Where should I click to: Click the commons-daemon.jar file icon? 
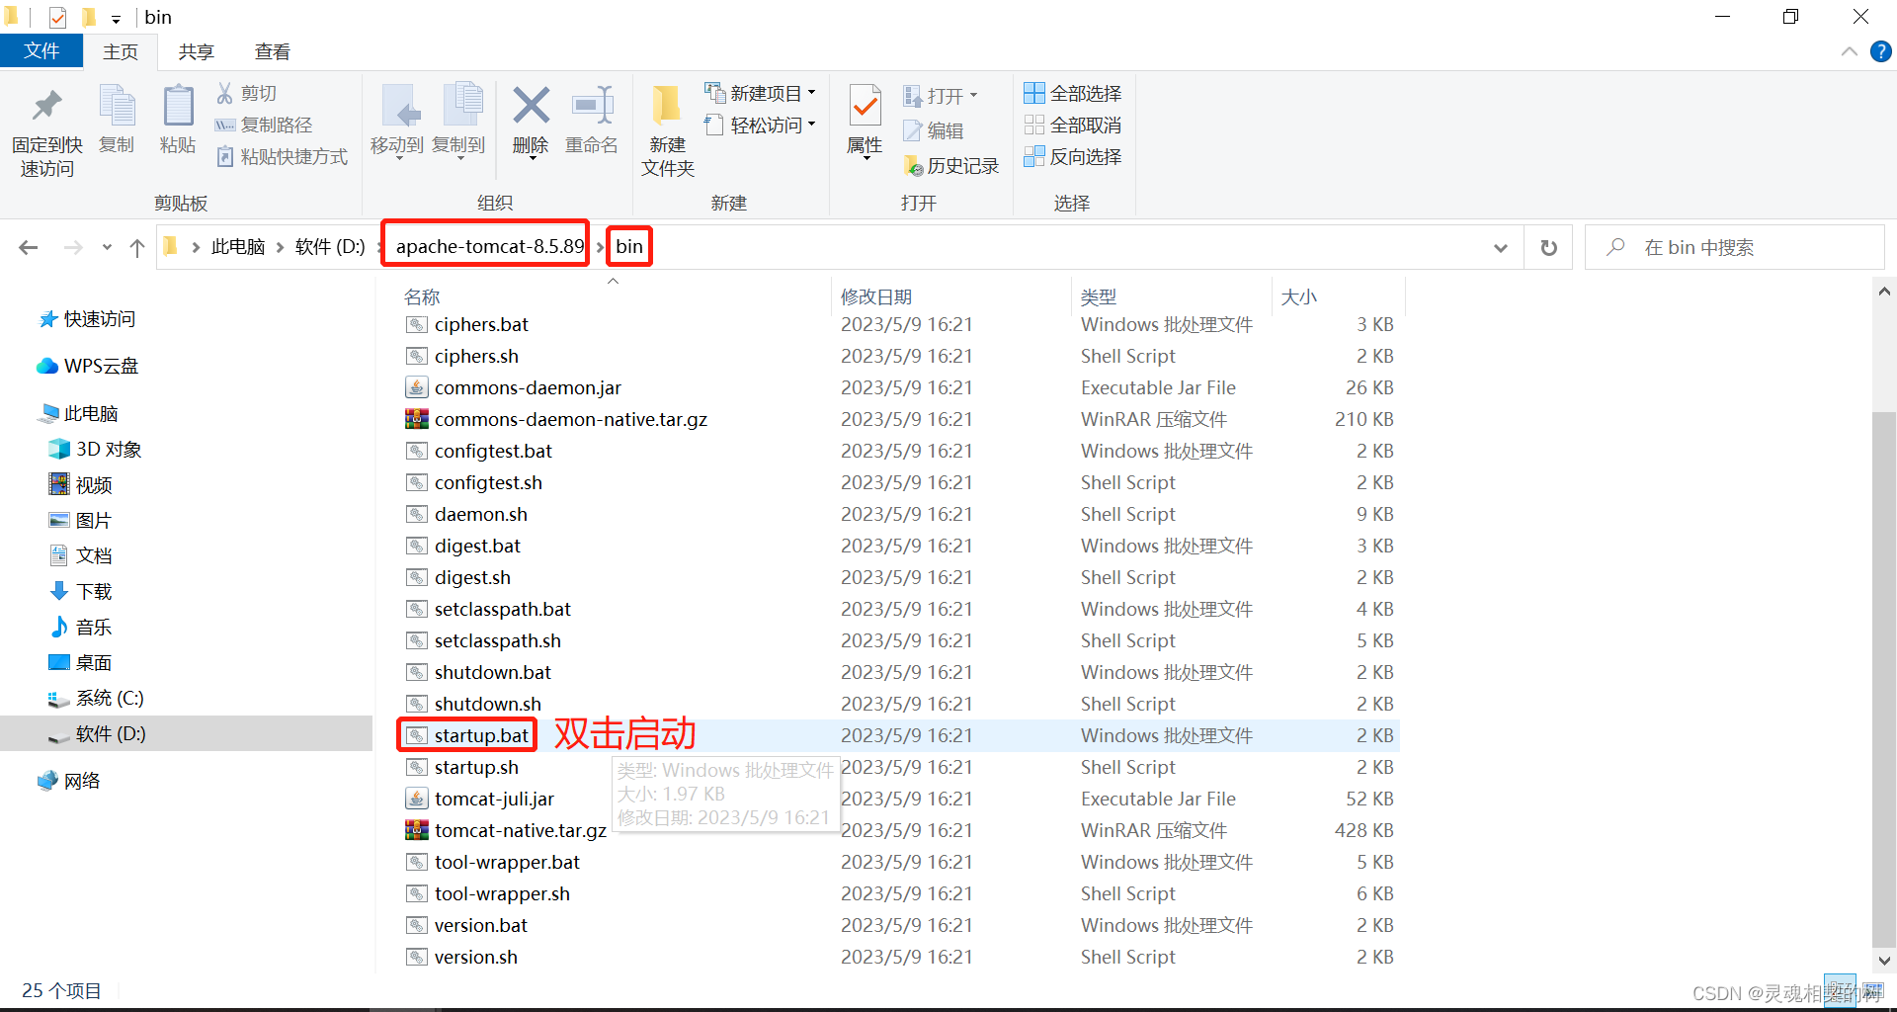coord(417,387)
